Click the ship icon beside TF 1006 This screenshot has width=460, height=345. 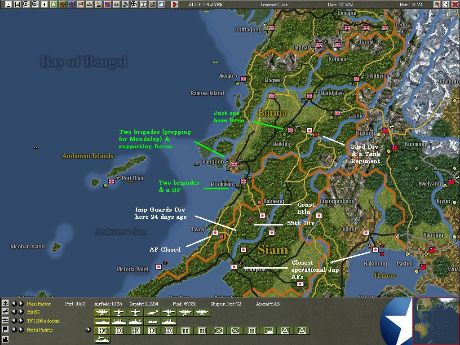[5, 321]
